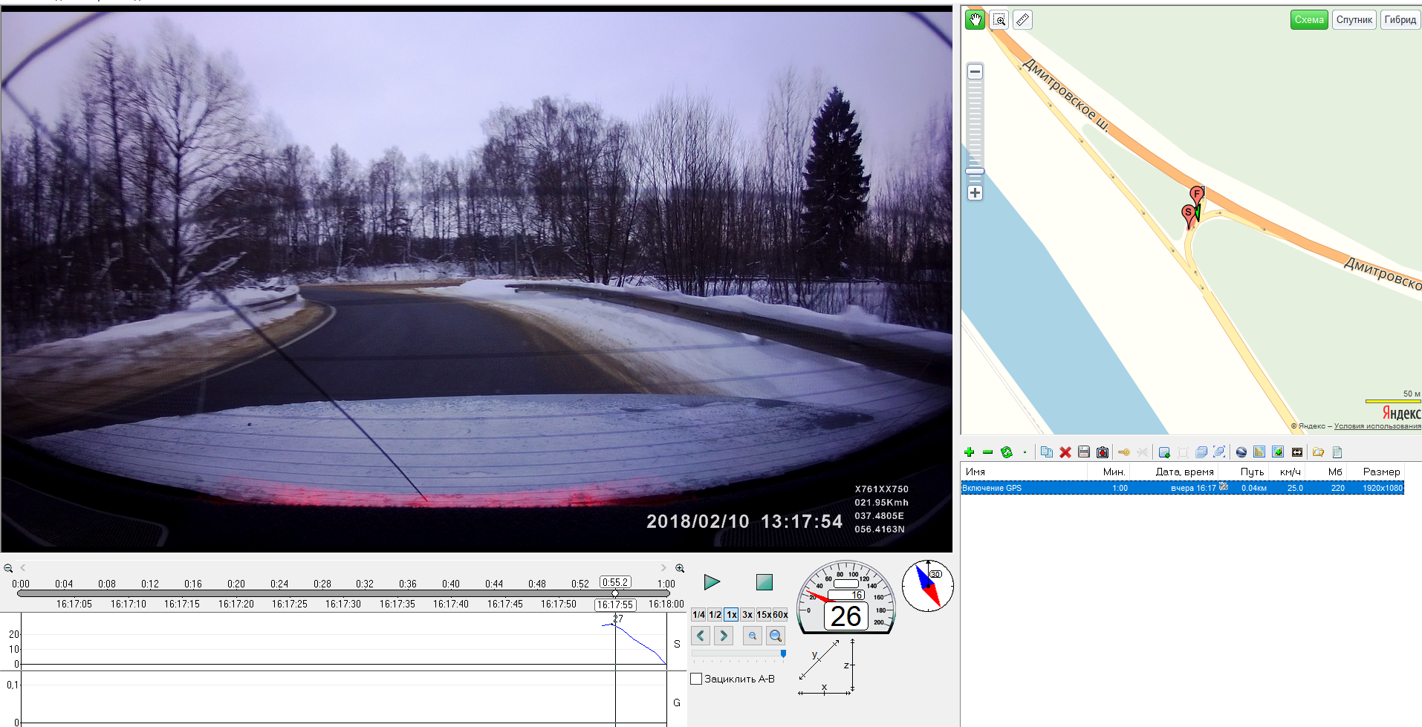Screen dimensions: 1422x727
Task: Click the green plus add file icon
Action: pos(969,452)
